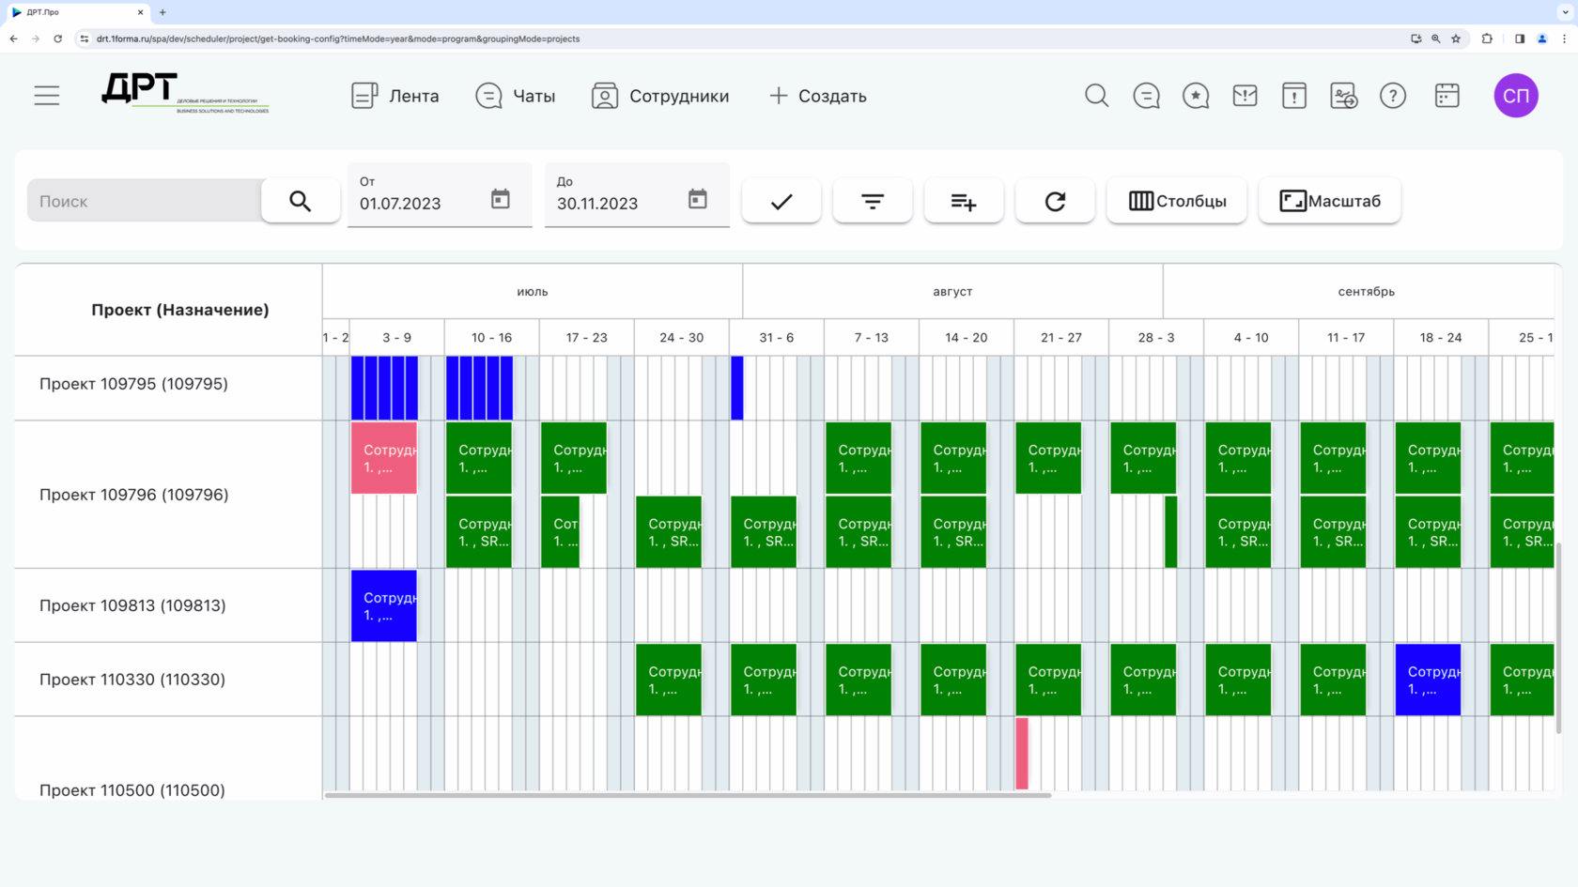Click week header 17 - 23

pyautogui.click(x=586, y=338)
